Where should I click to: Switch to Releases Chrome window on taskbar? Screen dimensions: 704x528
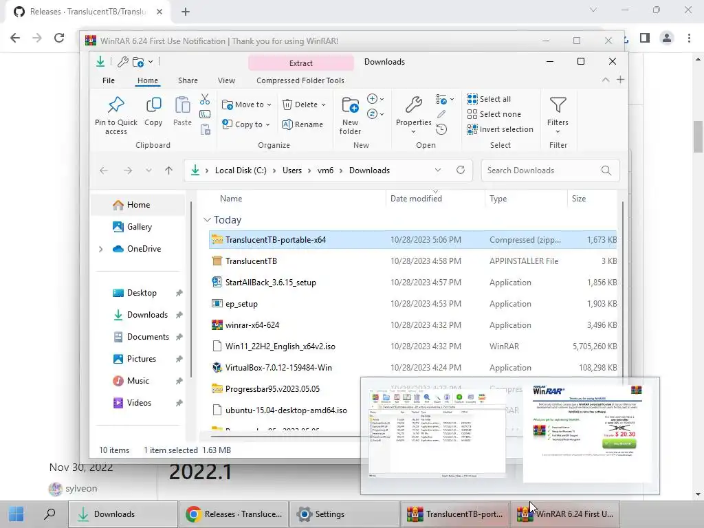pos(234,514)
